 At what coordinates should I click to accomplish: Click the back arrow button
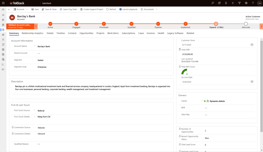(9, 10)
